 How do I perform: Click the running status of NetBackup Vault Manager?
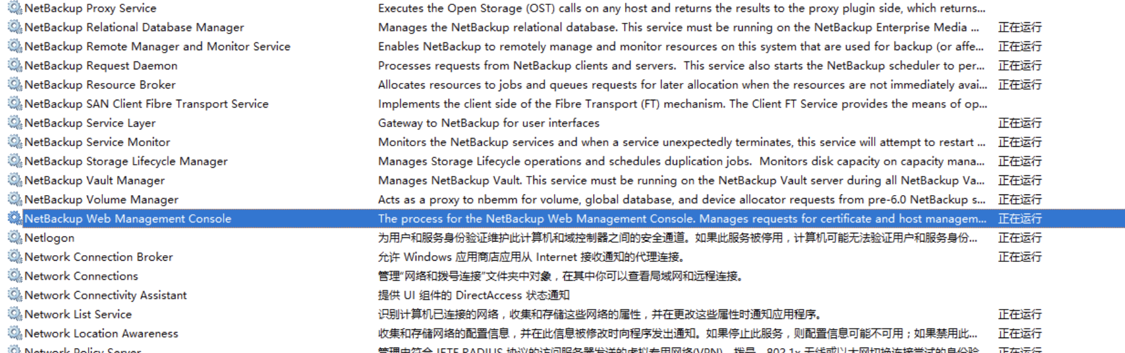[x=1020, y=180]
